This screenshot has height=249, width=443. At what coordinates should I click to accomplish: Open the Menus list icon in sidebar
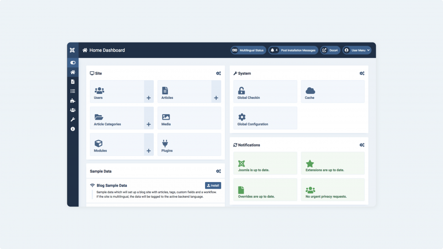click(73, 91)
